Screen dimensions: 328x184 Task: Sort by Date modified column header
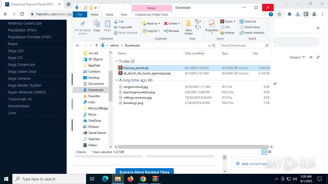201,53
